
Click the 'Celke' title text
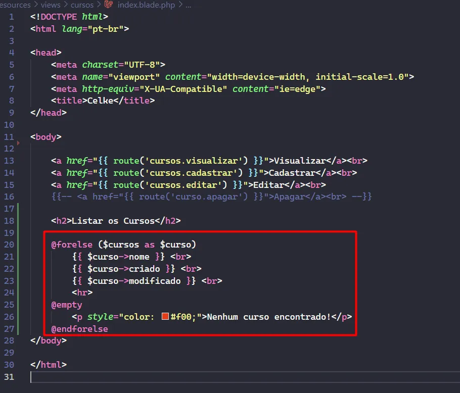[x=101, y=101]
